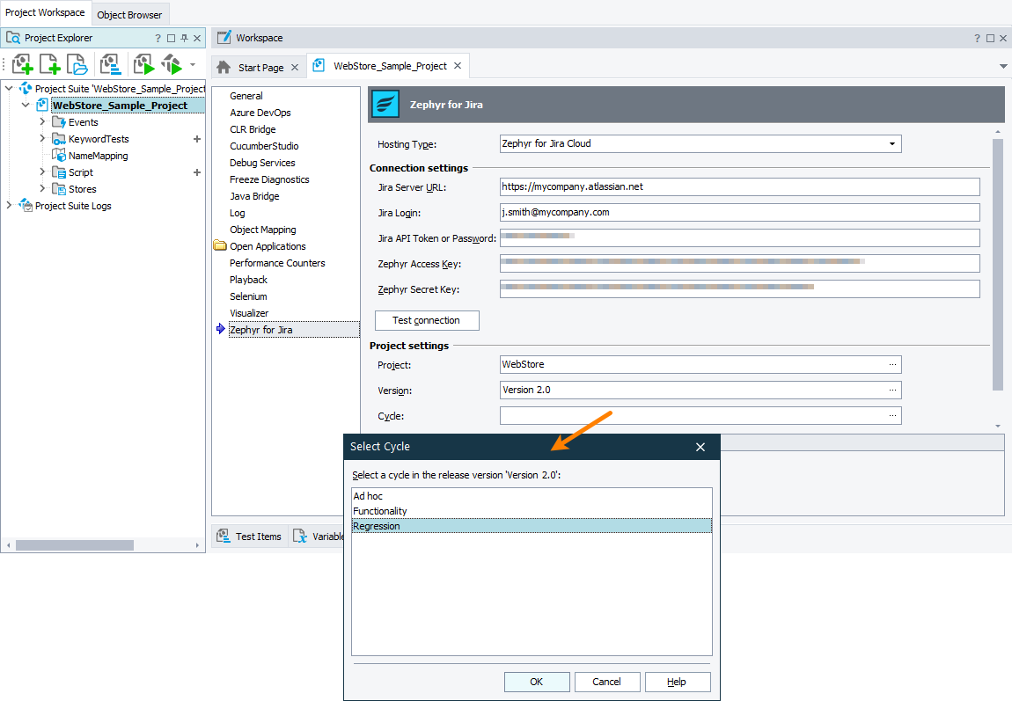Click the Project Explorer panel icon
The image size is (1012, 701).
click(x=13, y=38)
